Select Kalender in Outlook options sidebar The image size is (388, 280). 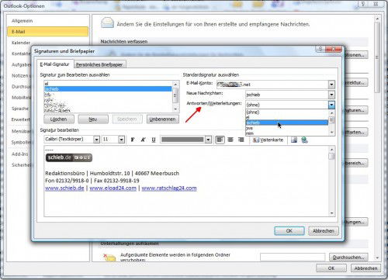pyautogui.click(x=21, y=43)
